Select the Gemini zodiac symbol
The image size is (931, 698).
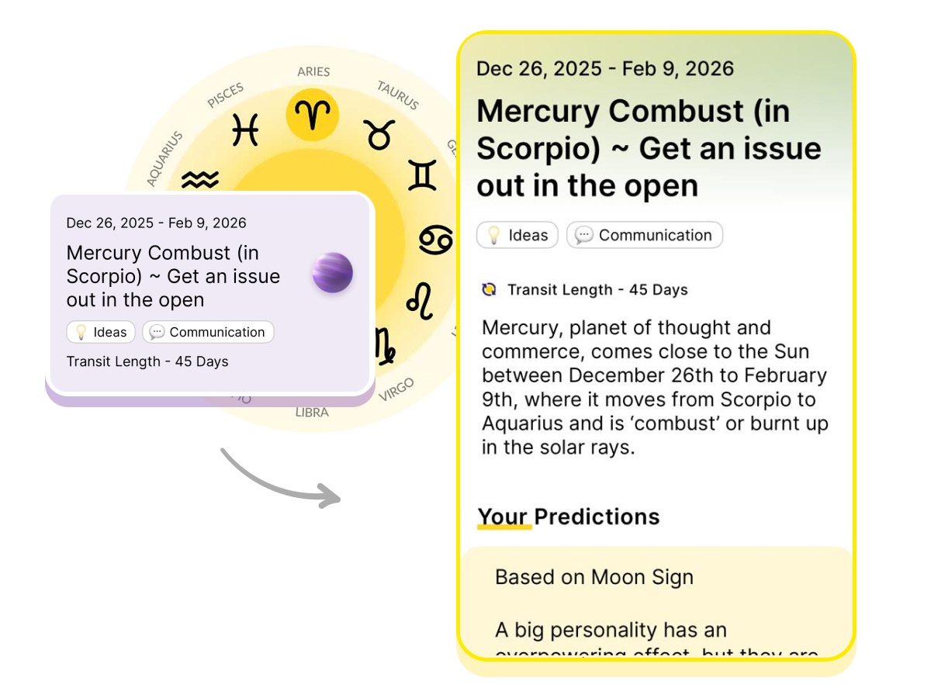click(x=422, y=175)
